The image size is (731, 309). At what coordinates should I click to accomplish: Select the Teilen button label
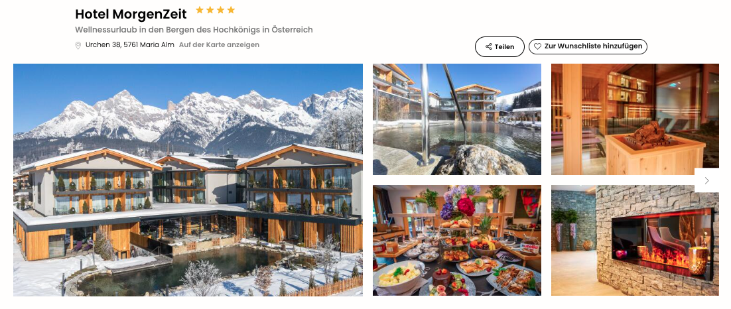(504, 46)
